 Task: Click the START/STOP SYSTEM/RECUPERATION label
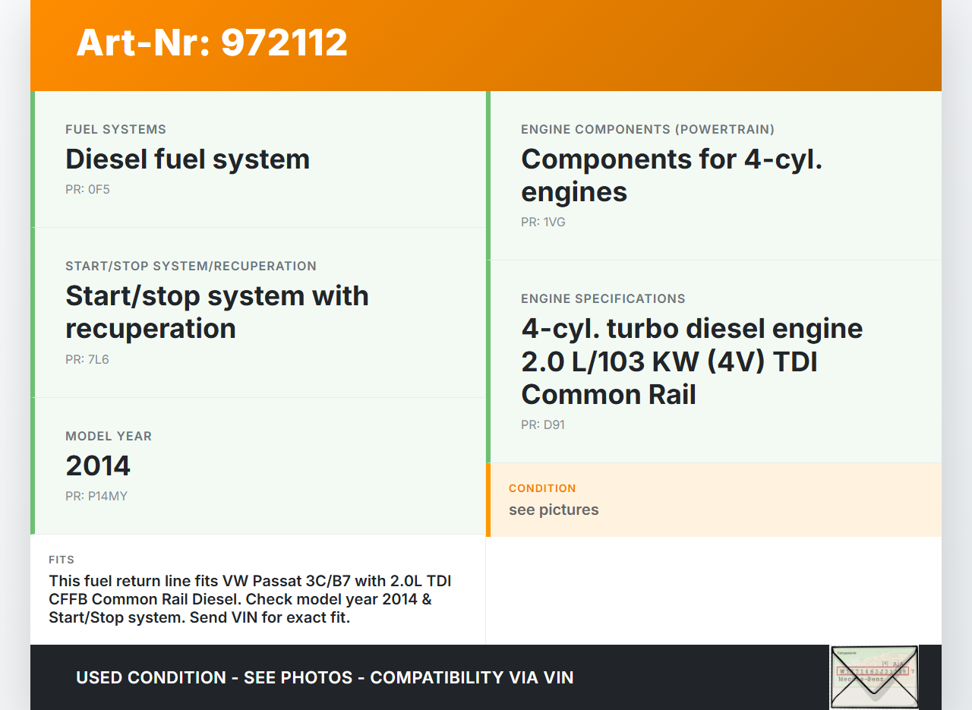[x=191, y=267]
